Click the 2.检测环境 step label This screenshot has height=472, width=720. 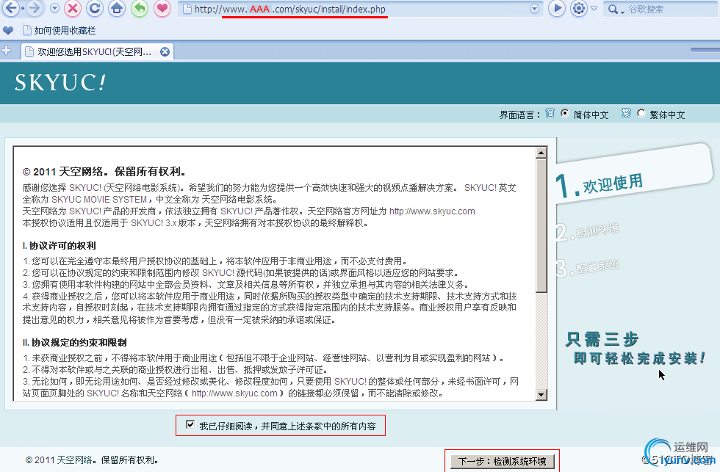(587, 232)
